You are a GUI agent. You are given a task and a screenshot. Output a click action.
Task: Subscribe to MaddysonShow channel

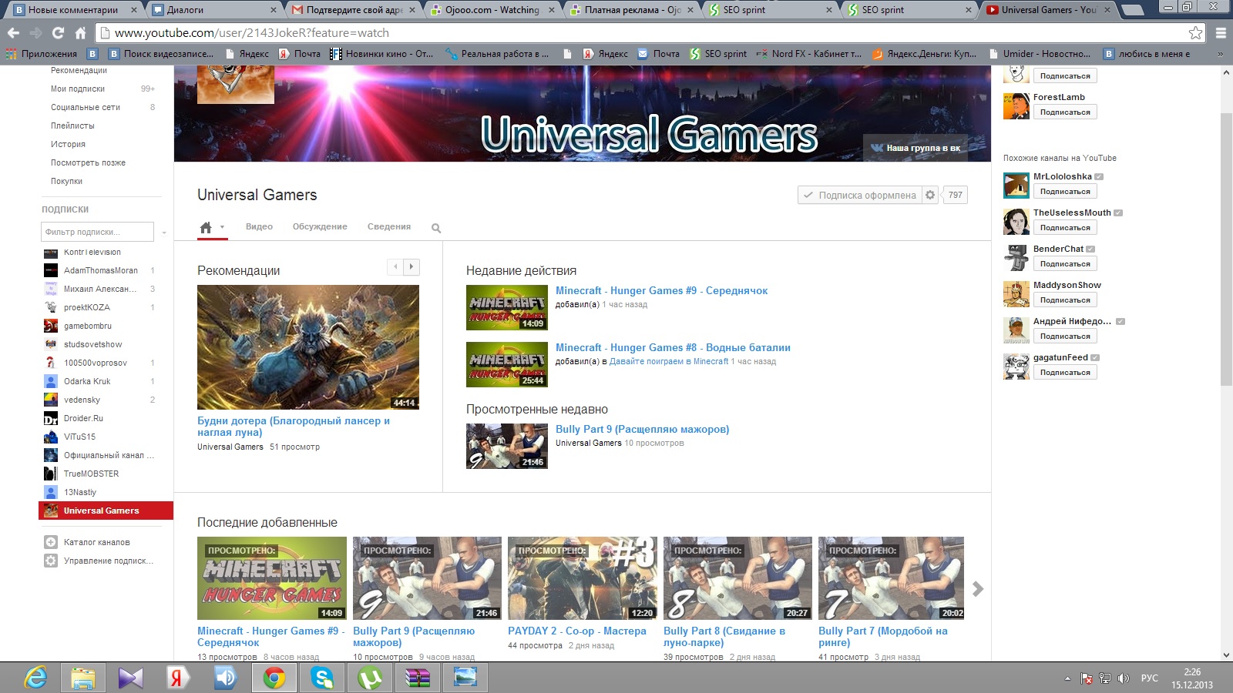[x=1065, y=300]
